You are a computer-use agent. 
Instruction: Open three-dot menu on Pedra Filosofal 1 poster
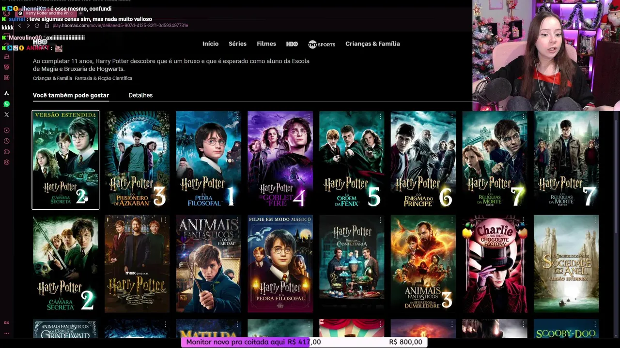pyautogui.click(x=237, y=116)
